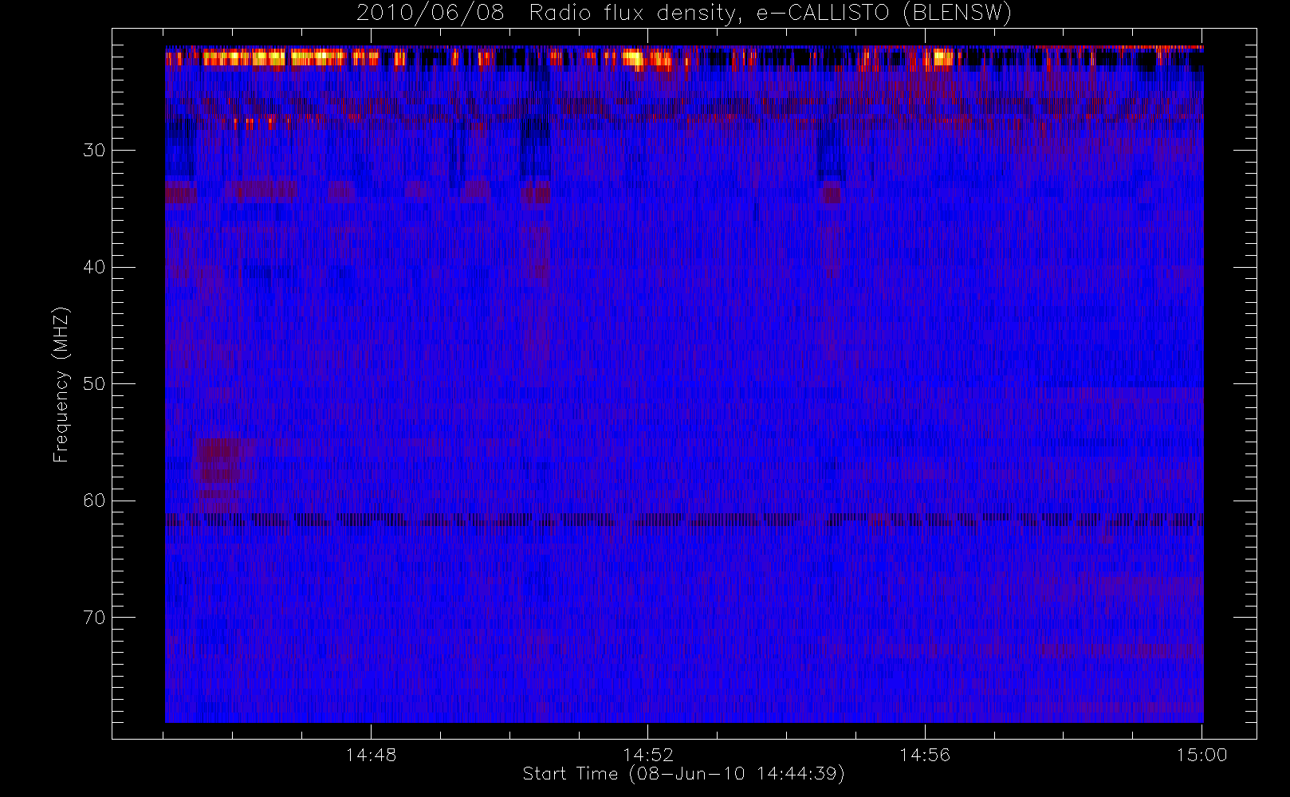
Task: Click the 60 MHz frequency tick label
Action: pyautogui.click(x=94, y=501)
